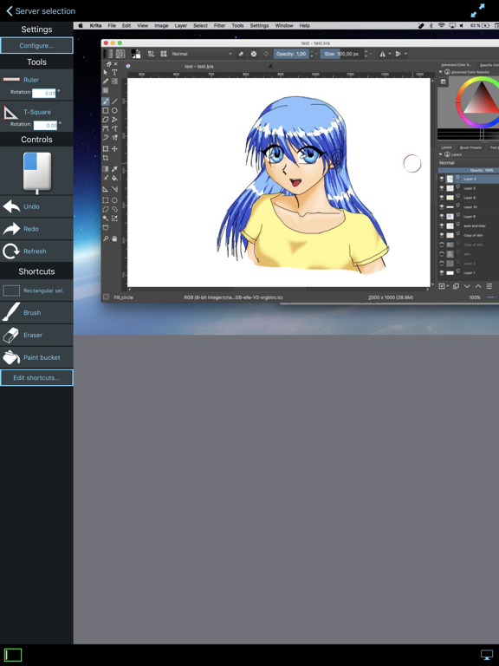The width and height of the screenshot is (499, 666).
Task: Hide the 'eyes and misc' layer
Action: tap(442, 226)
